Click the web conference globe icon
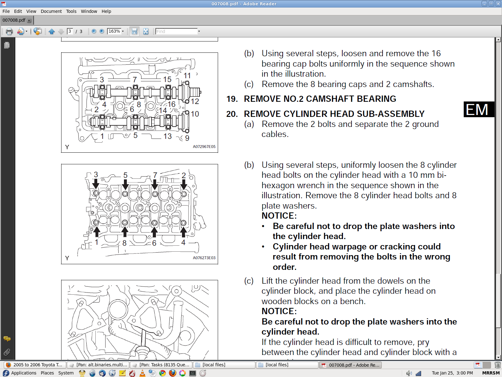 [x=37, y=31]
